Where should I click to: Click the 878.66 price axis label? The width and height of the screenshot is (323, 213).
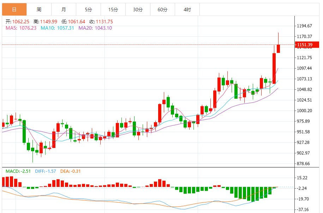pos(303,164)
